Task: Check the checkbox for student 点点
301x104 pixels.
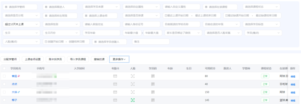Action: [4, 84]
